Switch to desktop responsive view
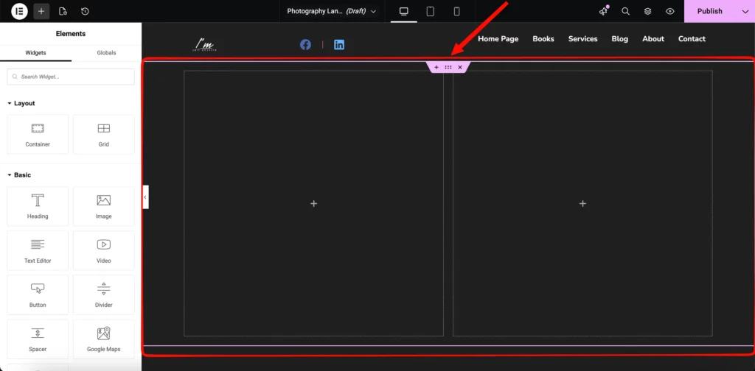The image size is (755, 371). (404, 11)
